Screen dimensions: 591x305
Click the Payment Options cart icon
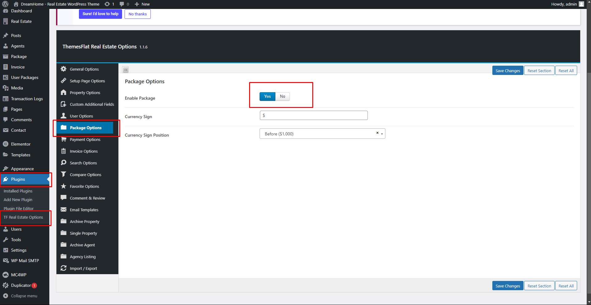click(x=64, y=139)
